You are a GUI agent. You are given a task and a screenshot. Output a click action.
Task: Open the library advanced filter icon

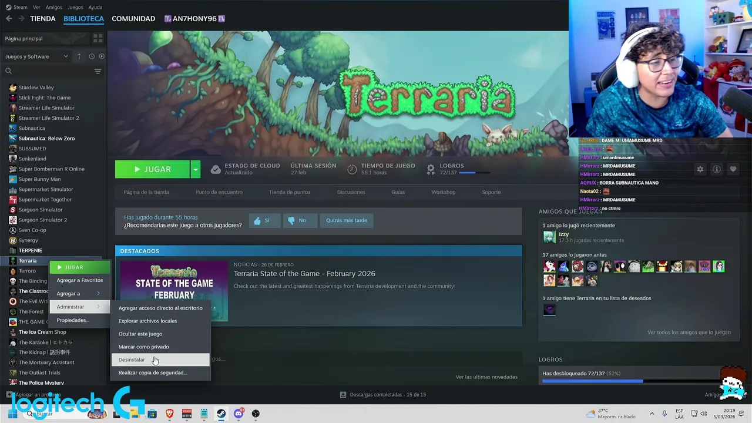point(98,71)
